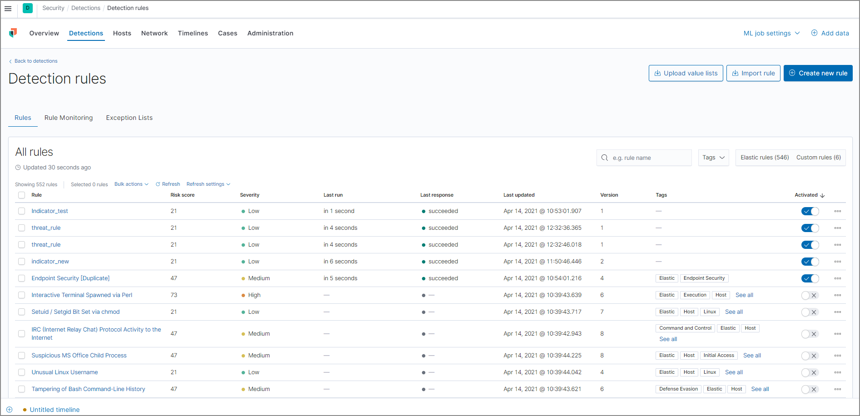Click the D space avatar icon
This screenshot has width=860, height=416.
[x=28, y=8]
